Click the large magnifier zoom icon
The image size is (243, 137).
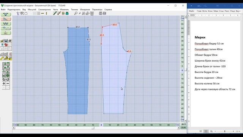point(76,13)
